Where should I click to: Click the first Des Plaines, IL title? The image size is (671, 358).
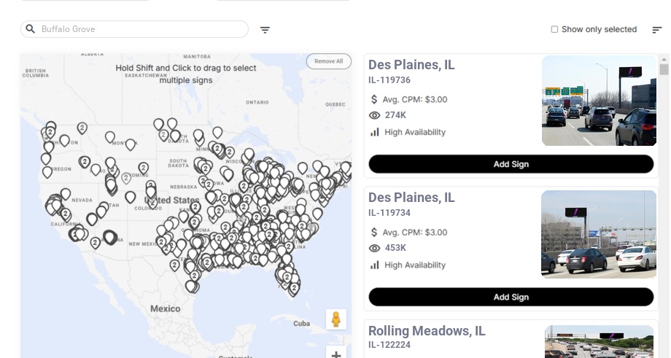[x=411, y=65]
